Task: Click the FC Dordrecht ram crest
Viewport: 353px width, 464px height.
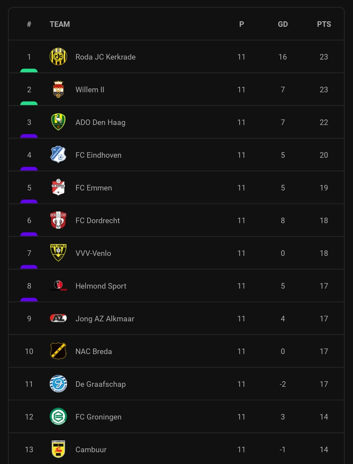Action: coord(58,220)
